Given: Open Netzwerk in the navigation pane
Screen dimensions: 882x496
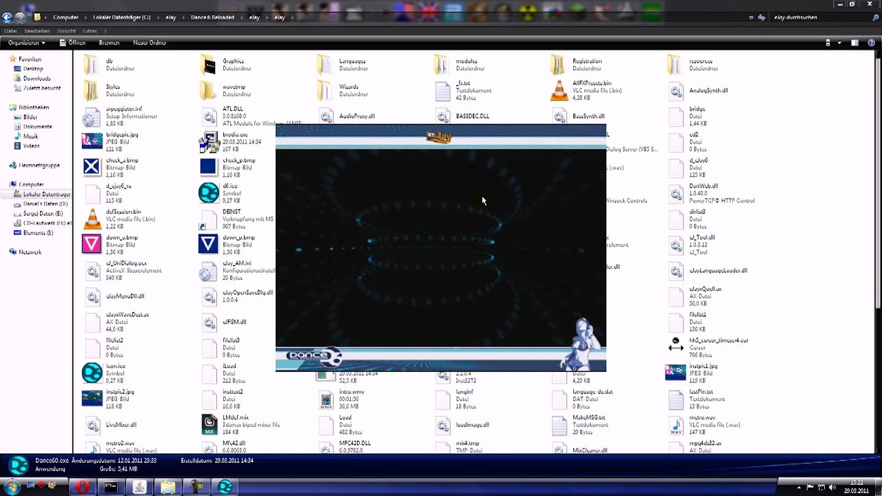Looking at the screenshot, I should [x=30, y=252].
